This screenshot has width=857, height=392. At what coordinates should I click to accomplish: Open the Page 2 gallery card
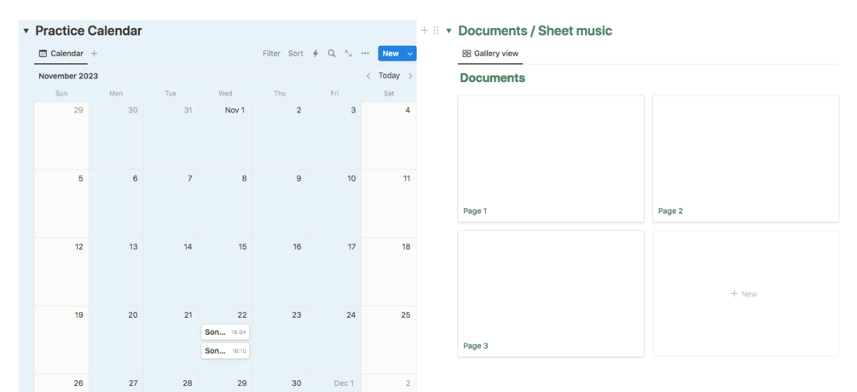pyautogui.click(x=745, y=159)
